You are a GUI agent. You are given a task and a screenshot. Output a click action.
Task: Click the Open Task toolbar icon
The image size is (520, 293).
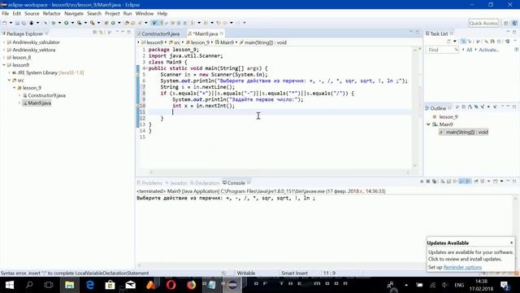coord(133,23)
